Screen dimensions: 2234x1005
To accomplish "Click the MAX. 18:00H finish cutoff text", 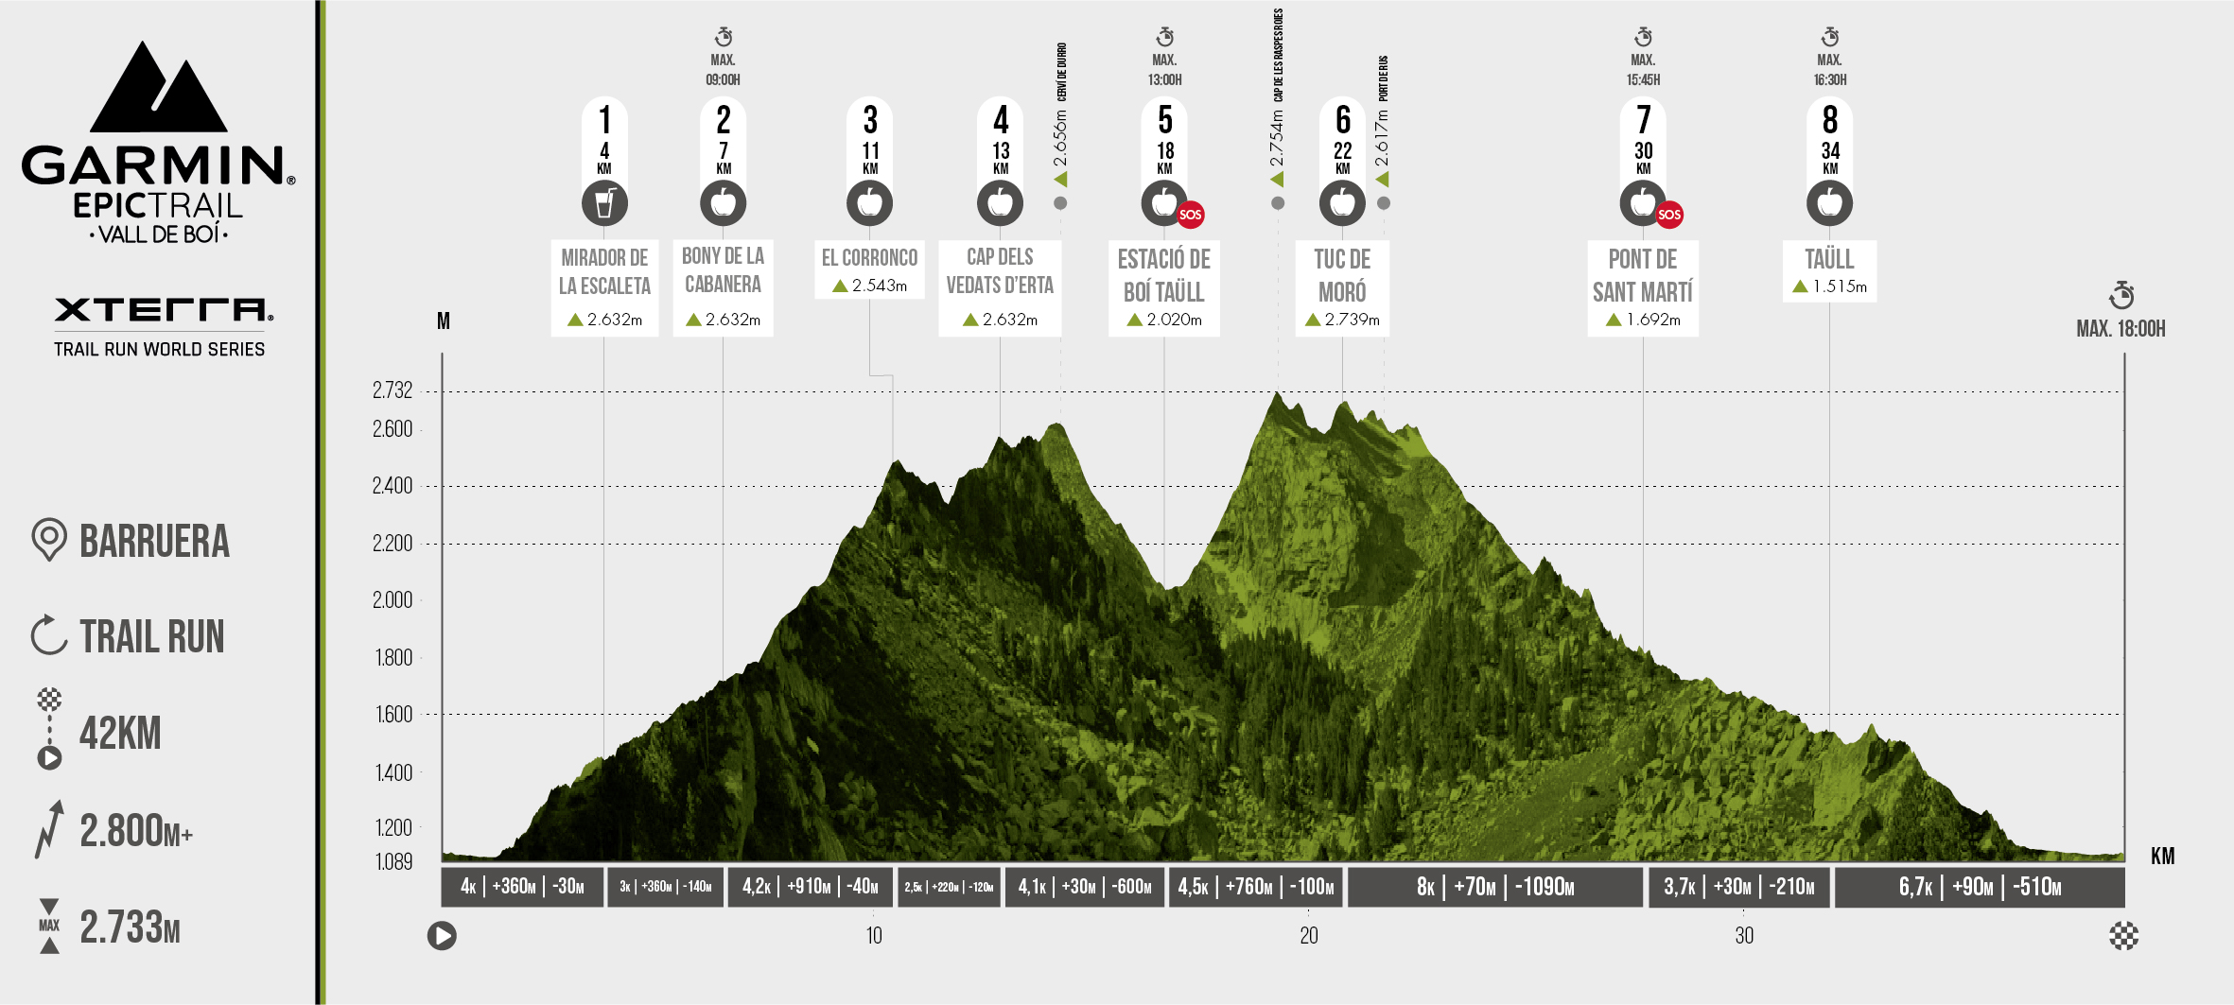I will 2121,328.
